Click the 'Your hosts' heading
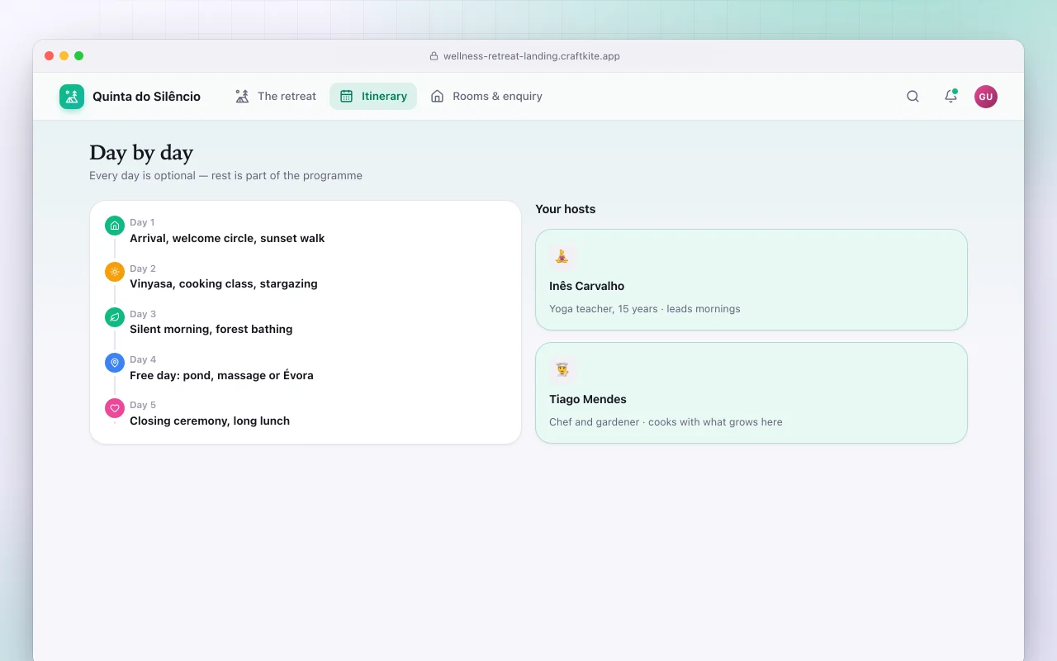This screenshot has width=1057, height=661. coord(566,209)
